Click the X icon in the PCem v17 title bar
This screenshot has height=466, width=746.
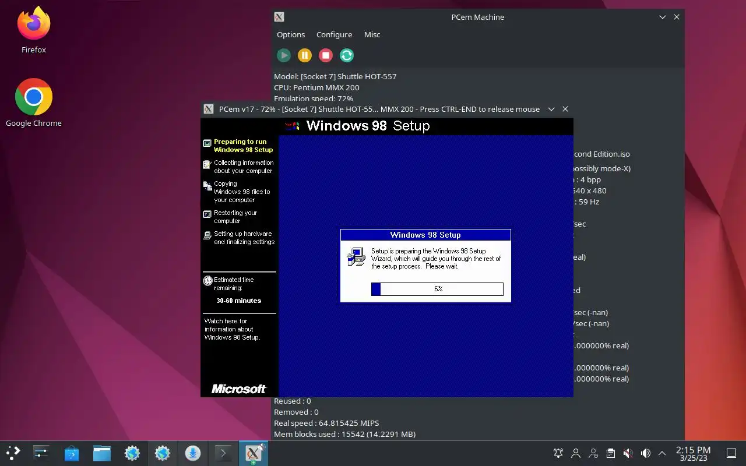pyautogui.click(x=208, y=109)
